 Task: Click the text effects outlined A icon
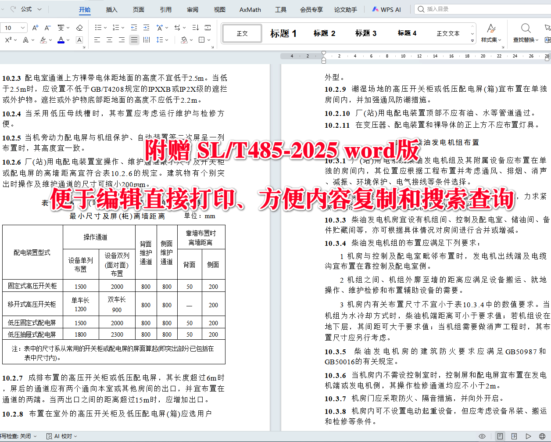(25, 40)
